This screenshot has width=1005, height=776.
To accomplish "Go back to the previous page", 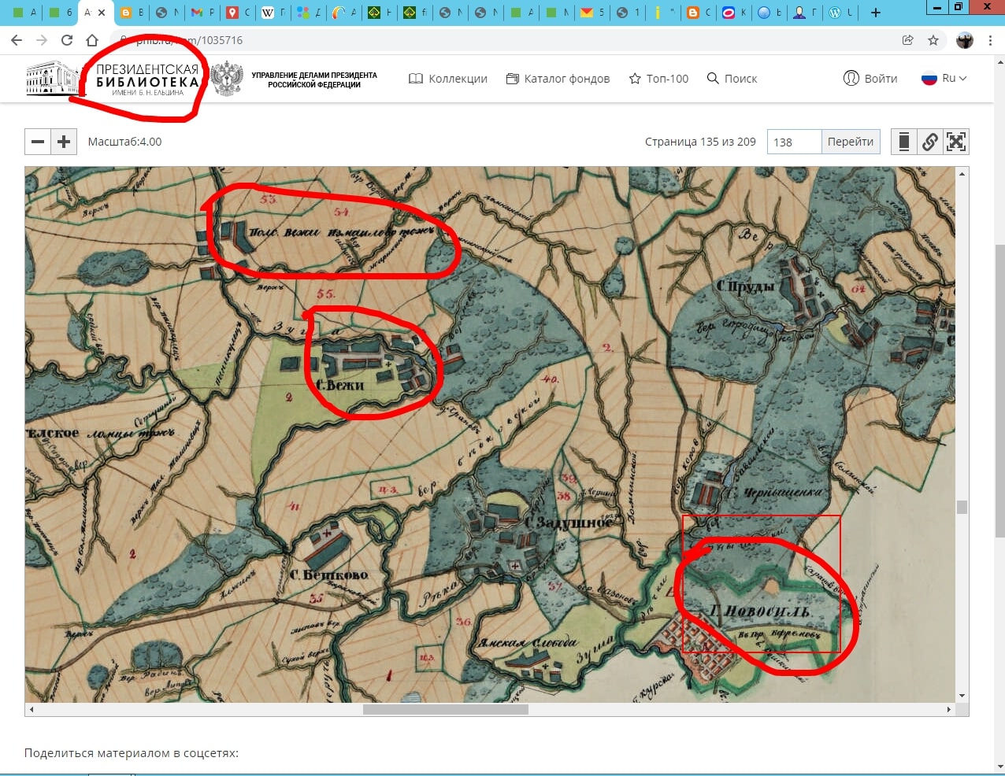I will pyautogui.click(x=17, y=40).
